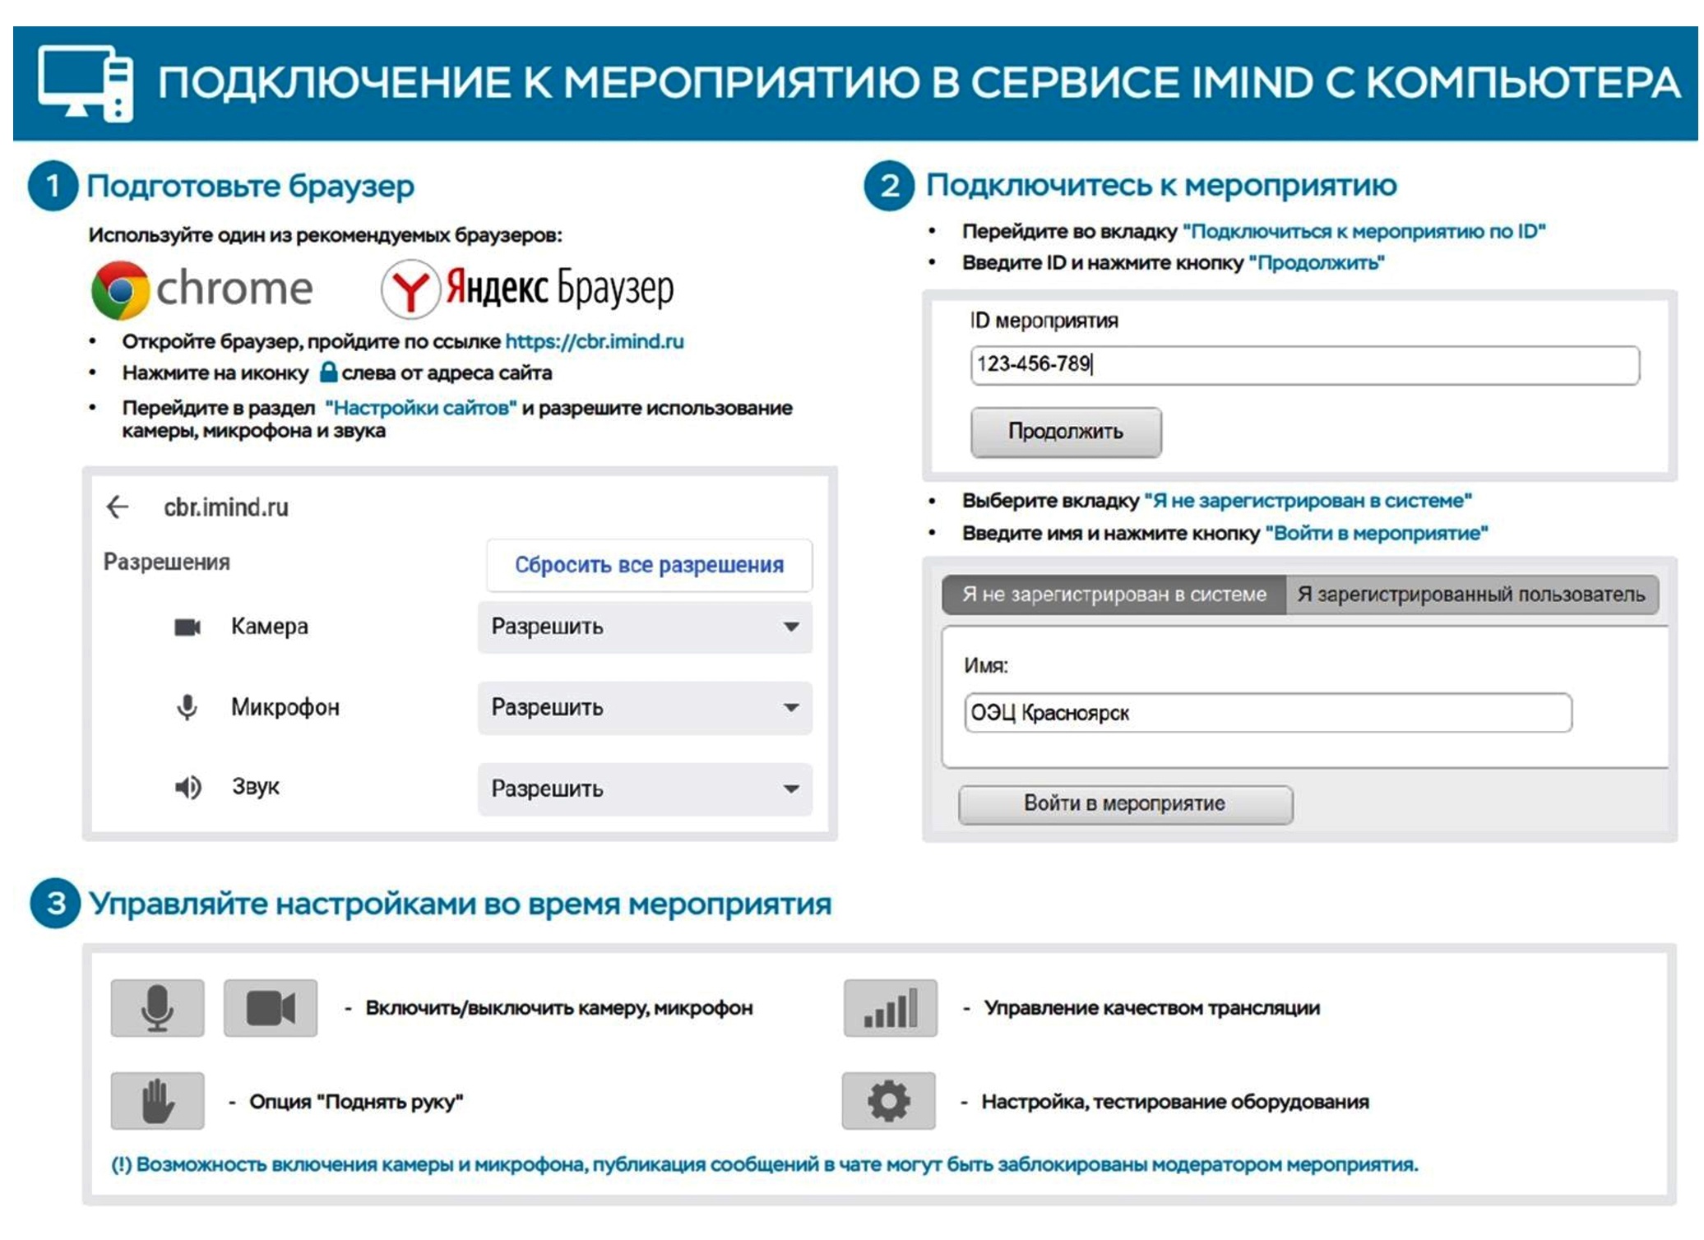Click Сбросить все разрешения button

[649, 565]
